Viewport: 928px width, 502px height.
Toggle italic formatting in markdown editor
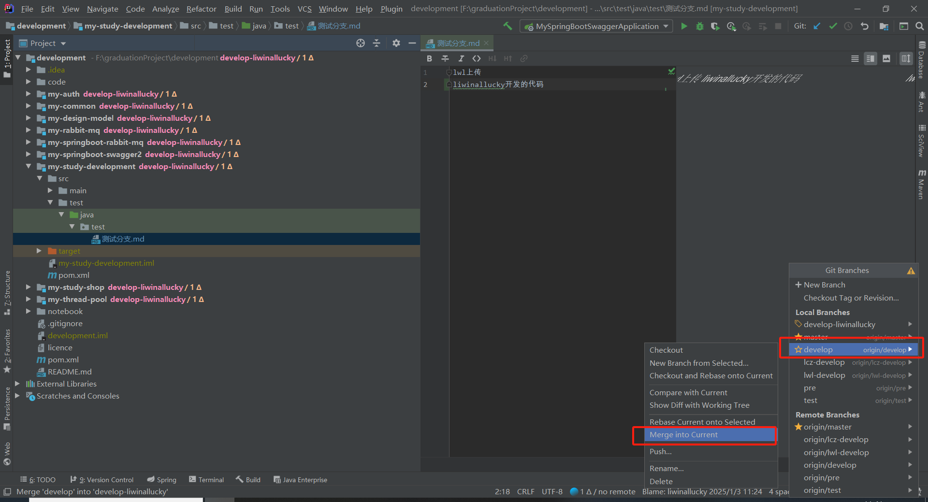[461, 58]
